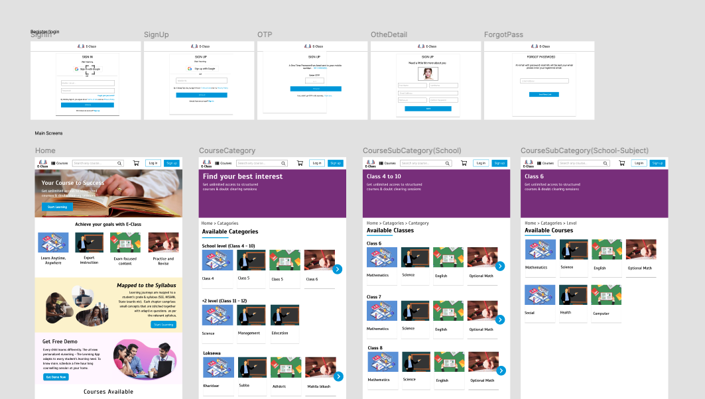
Task: Click the Home breadcrumb in the CourseCategory frame
Action: pyautogui.click(x=206, y=223)
